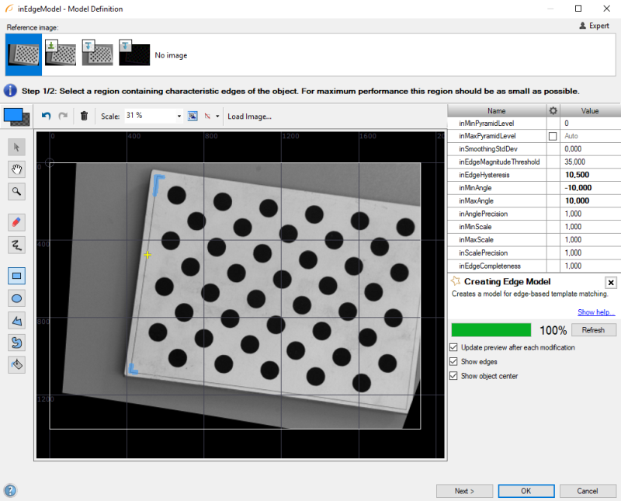Select the polygon region tool
The width and height of the screenshot is (621, 501).
17,320
